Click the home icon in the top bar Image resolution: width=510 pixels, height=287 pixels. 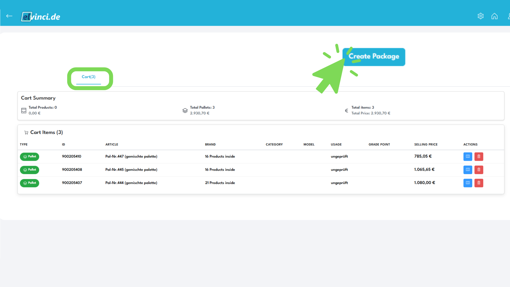pyautogui.click(x=495, y=16)
